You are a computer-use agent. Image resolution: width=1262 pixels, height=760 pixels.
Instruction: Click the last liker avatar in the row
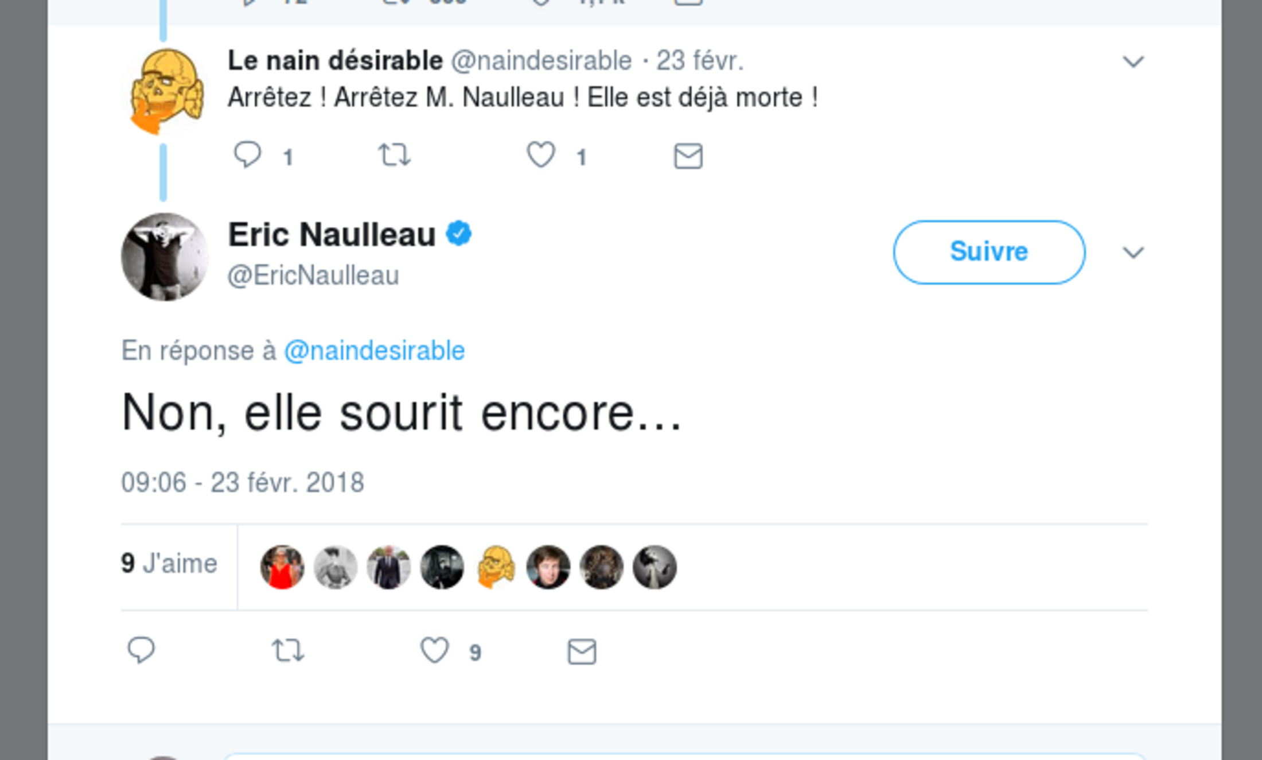coord(655,567)
